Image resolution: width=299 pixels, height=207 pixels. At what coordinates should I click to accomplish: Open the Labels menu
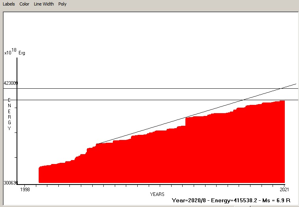pos(9,4)
